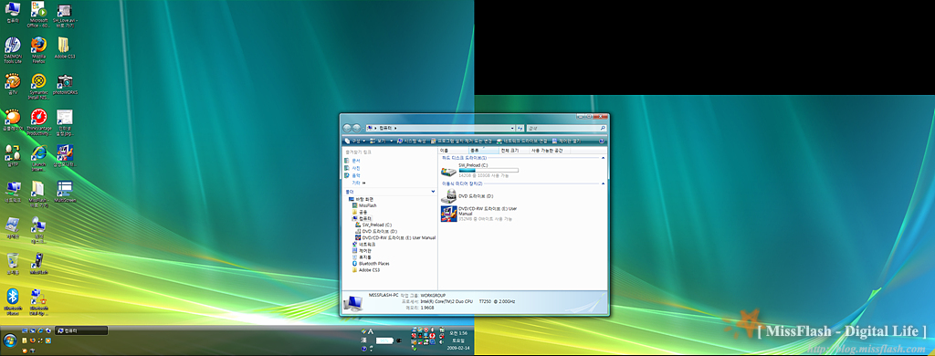The image size is (935, 356).
Task: Click the 컴퓨터 taskbar window button
Action: pos(81,330)
